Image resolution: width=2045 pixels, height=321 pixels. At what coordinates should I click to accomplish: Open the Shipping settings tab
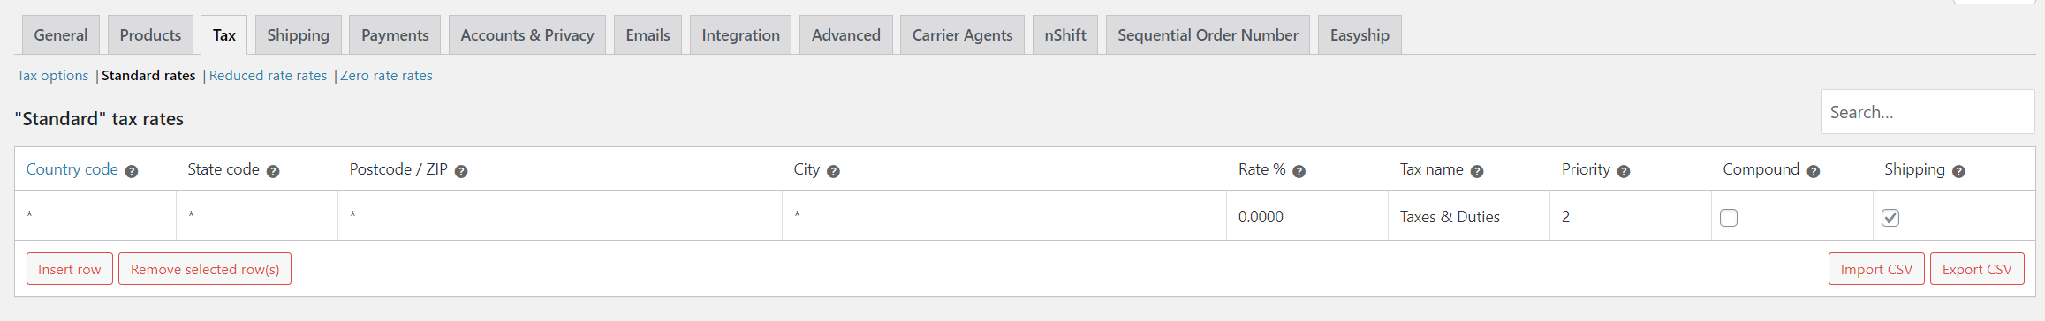(298, 35)
